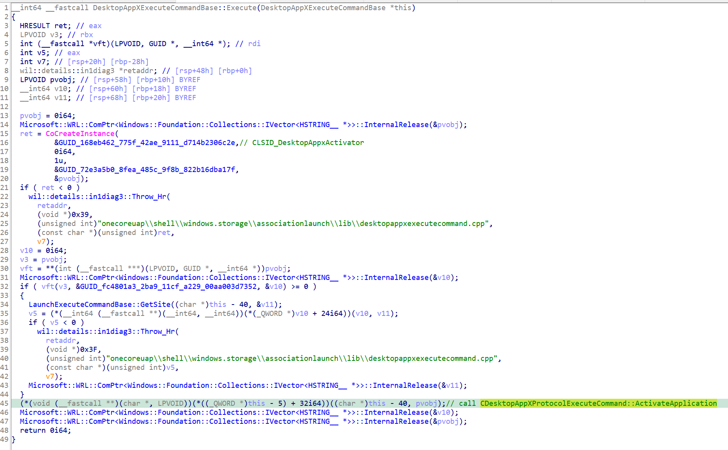Click the v3 = pvobj assignment

pyautogui.click(x=43, y=260)
